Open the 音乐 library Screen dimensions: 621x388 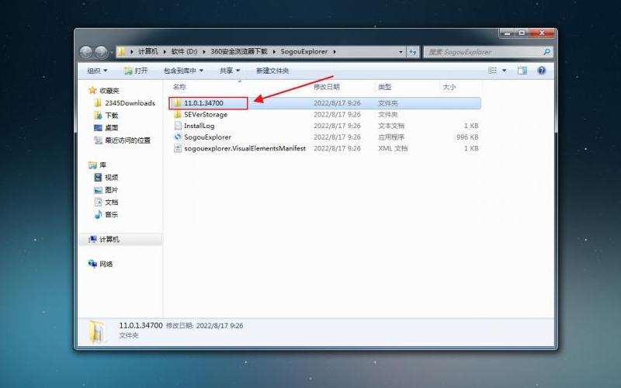106,215
